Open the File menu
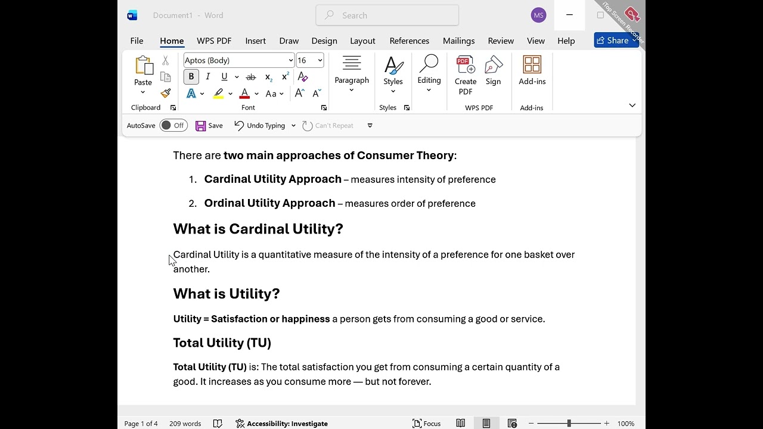The height and width of the screenshot is (429, 763). [x=137, y=41]
